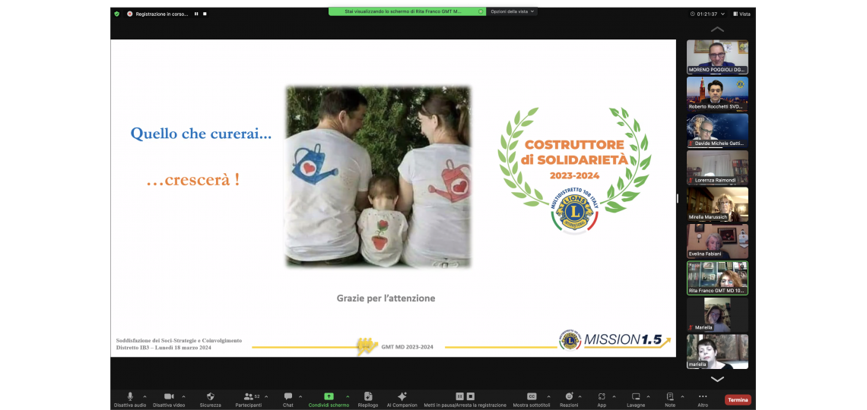Expand caption options arrow beside Mostra sottotitoli
867x410 pixels.
coord(548,396)
